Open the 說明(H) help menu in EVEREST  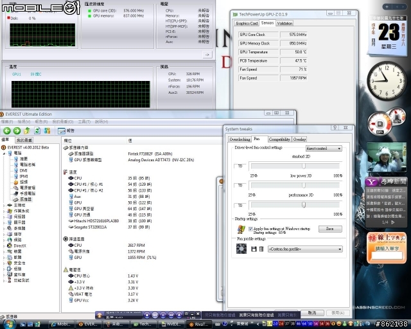pyautogui.click(x=101, y=121)
